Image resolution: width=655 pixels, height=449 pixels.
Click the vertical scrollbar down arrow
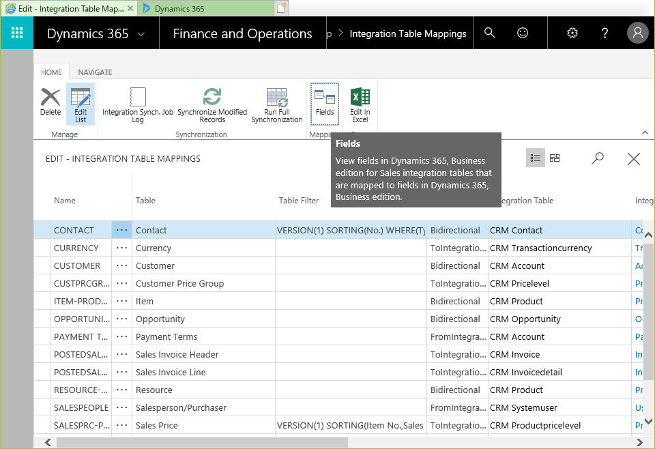(x=648, y=422)
